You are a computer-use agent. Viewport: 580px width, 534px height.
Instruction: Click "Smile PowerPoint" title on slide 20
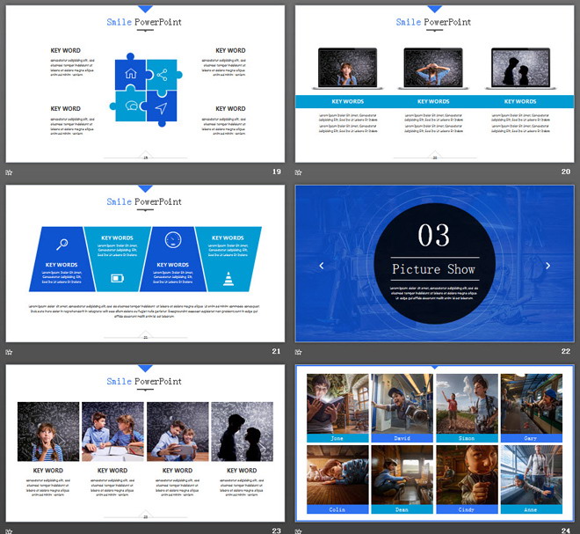(433, 22)
